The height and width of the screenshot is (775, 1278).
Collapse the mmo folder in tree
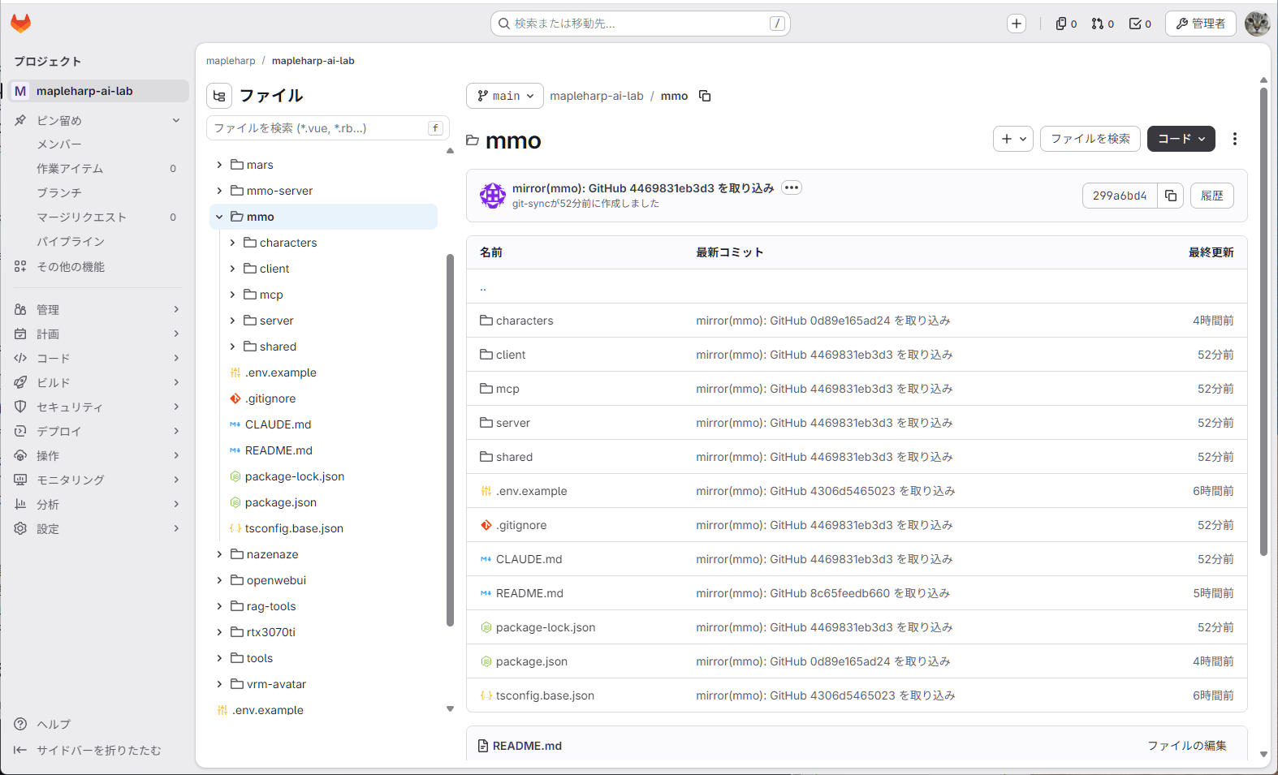tap(219, 217)
